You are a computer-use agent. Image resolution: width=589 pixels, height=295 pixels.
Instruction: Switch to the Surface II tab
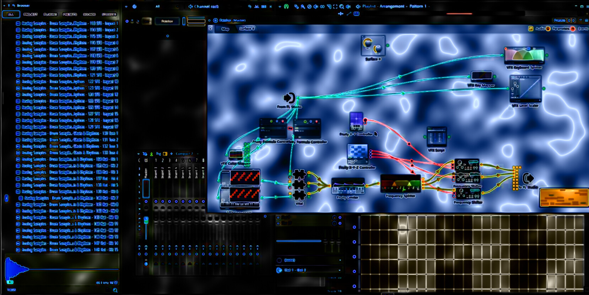click(247, 29)
